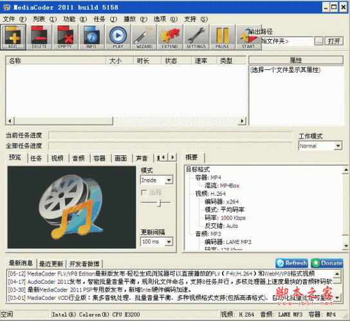Click the 打开 output folder button
Viewport: 350px width, 321px height.
334,41
